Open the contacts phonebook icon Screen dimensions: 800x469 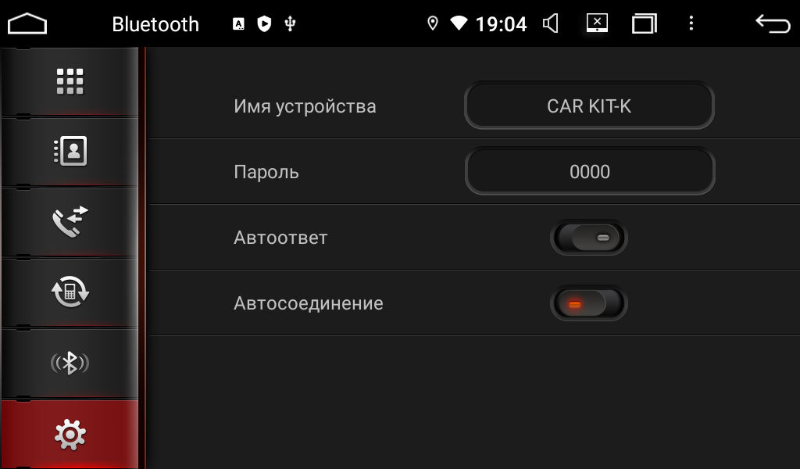70,151
